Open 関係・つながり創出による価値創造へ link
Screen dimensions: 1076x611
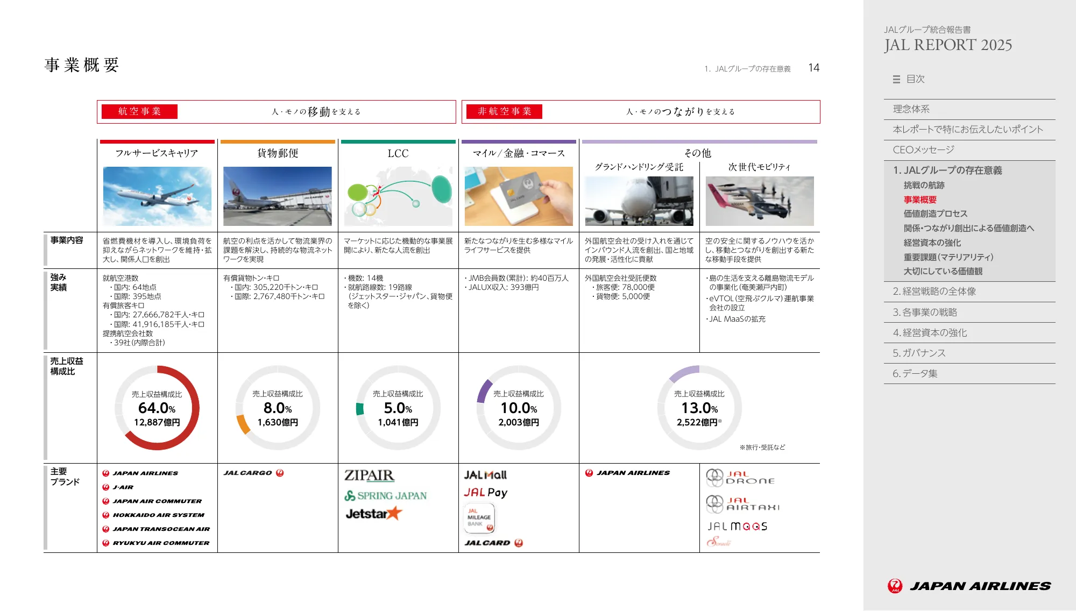coord(969,228)
